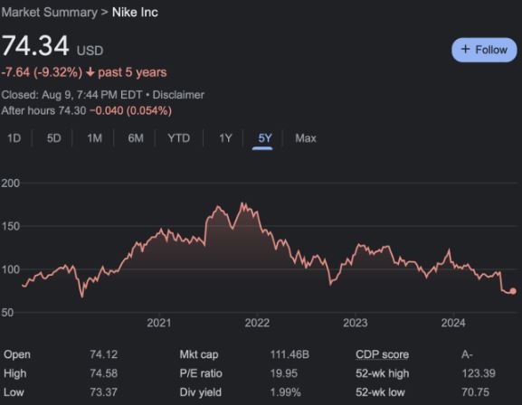Click the Follow button
The image size is (522, 405).
484,50
